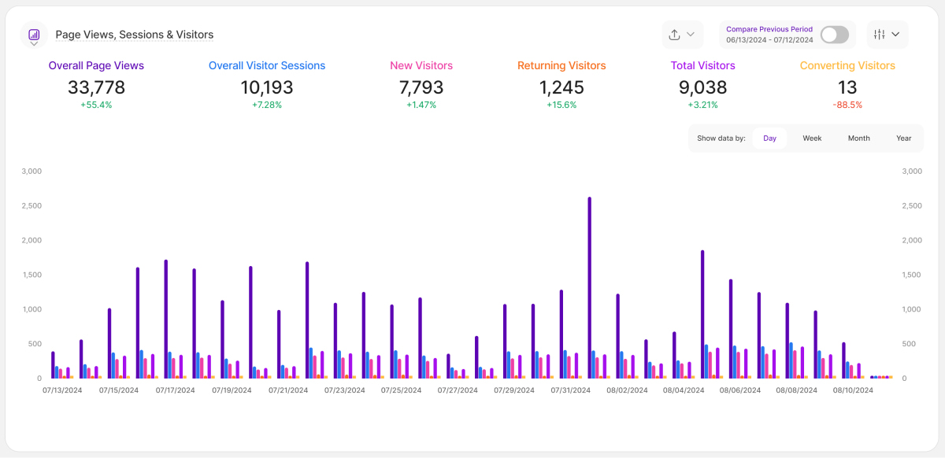Image resolution: width=945 pixels, height=458 pixels.
Task: Toggle the Overall Page Views series label
Action: coord(96,66)
